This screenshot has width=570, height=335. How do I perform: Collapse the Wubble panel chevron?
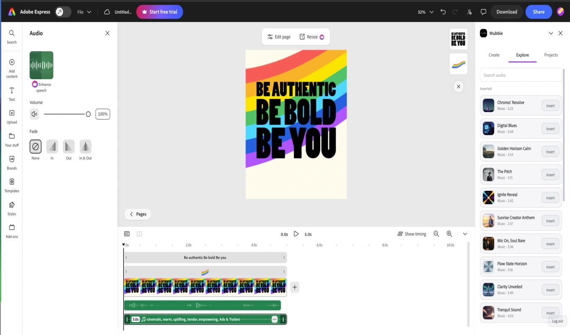coord(551,33)
